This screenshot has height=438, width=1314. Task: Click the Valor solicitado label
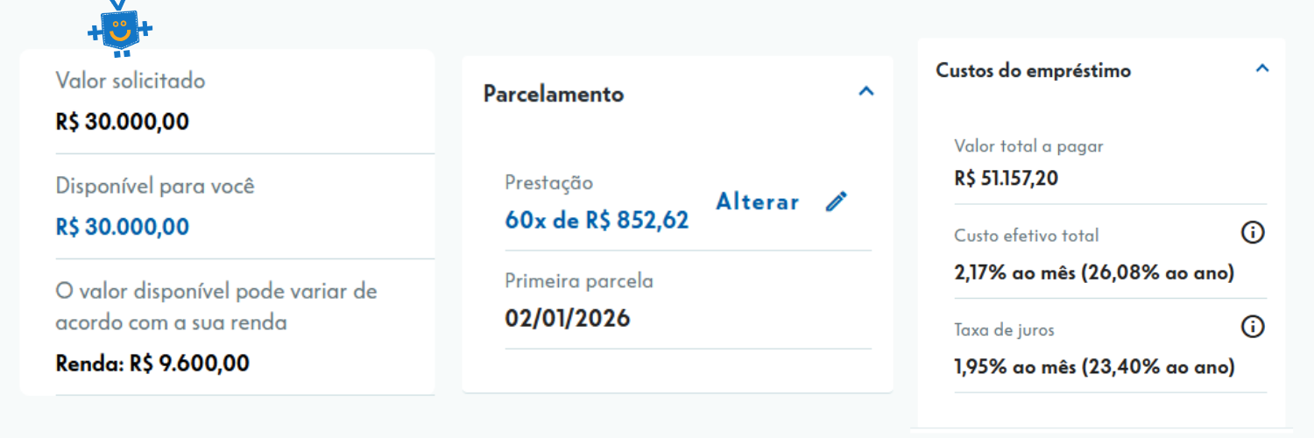131,81
